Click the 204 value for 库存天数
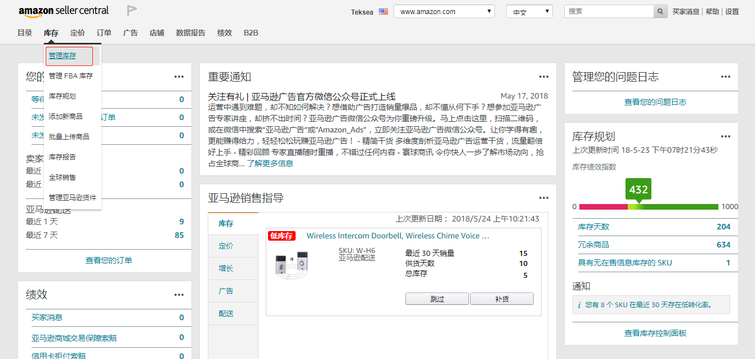 [723, 227]
